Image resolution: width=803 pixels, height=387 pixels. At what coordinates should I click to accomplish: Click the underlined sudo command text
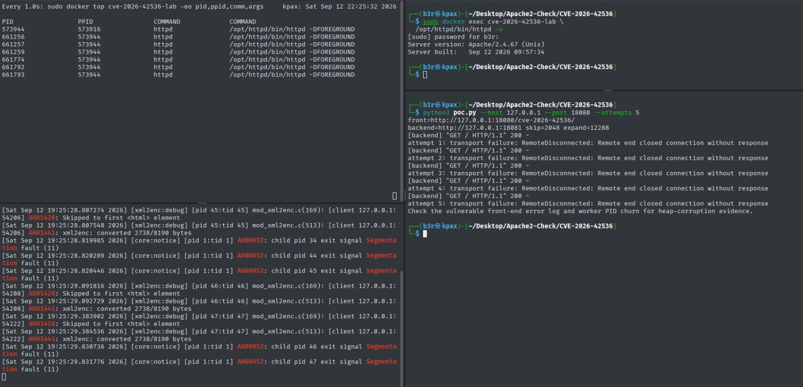coord(430,22)
